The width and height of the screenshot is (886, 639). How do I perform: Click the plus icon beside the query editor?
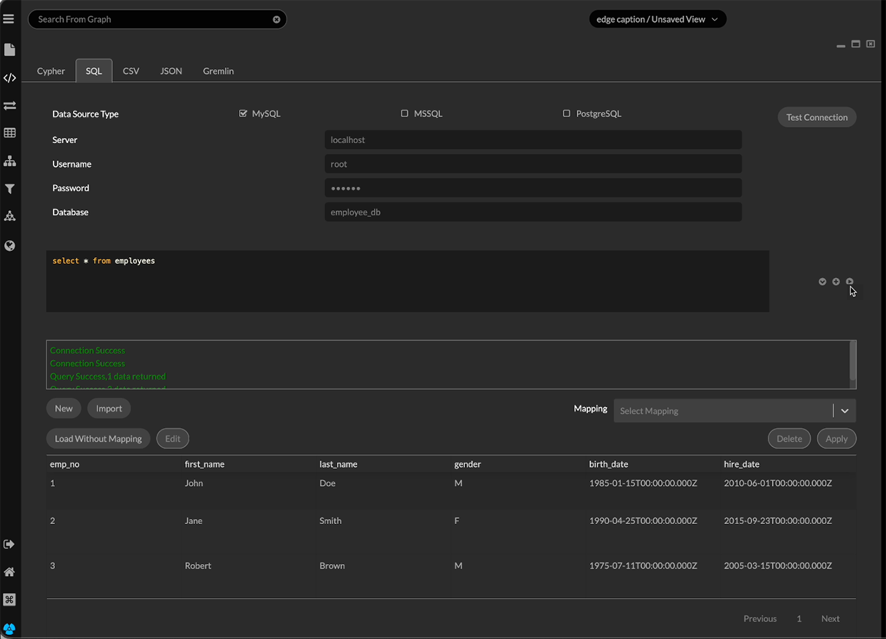836,282
